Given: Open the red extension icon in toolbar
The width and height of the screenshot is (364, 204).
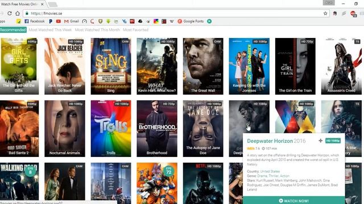Looking at the screenshot, I should coord(353,14).
